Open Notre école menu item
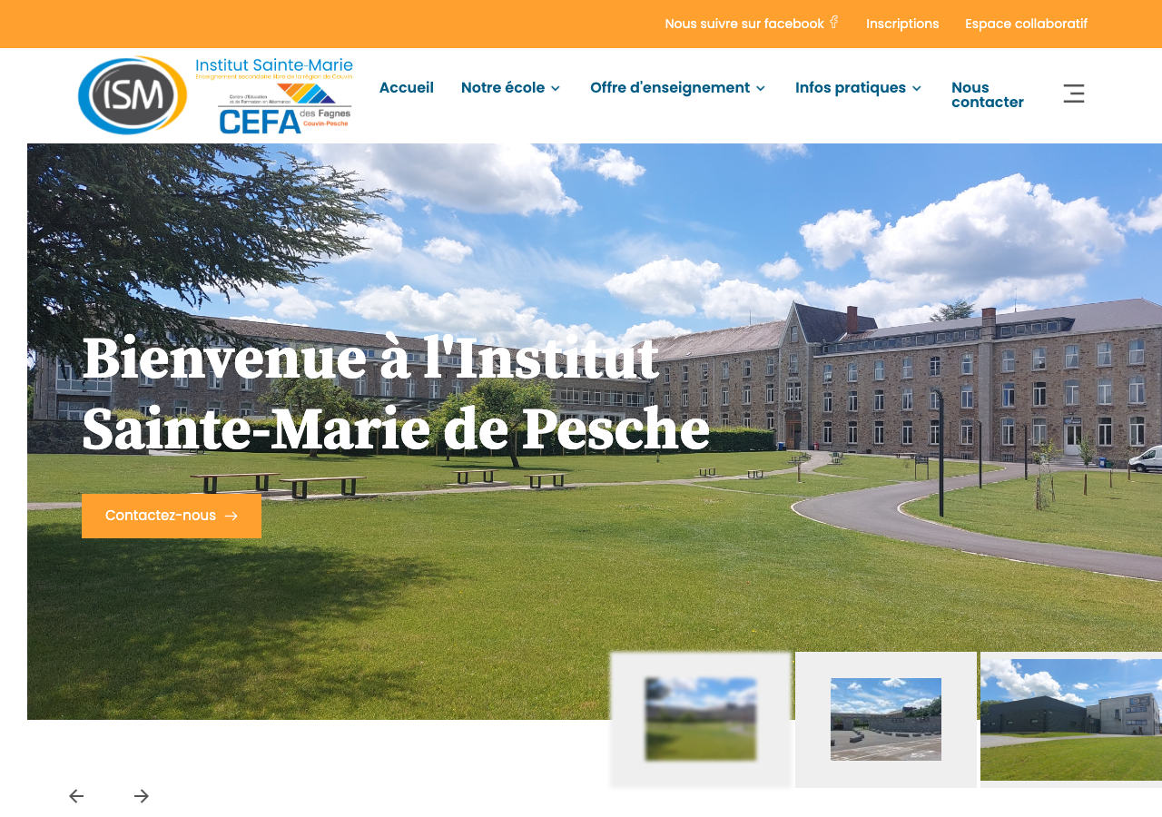The width and height of the screenshot is (1162, 817). [x=503, y=88]
